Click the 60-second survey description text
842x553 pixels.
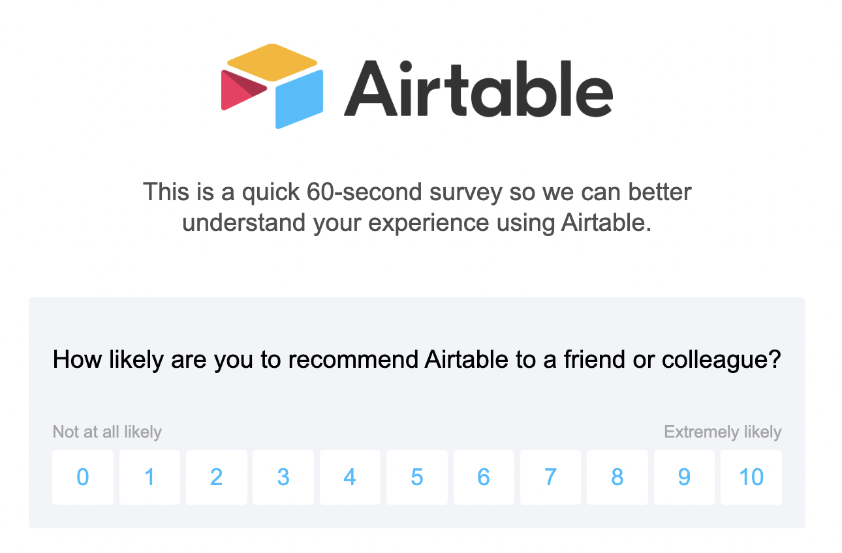(416, 207)
